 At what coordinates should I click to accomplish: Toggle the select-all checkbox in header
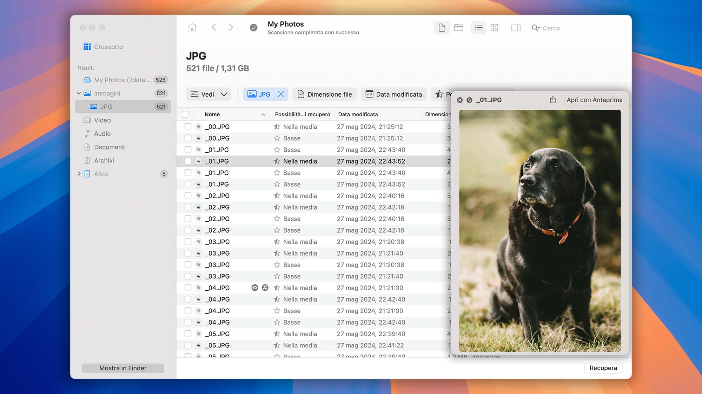pos(185,114)
